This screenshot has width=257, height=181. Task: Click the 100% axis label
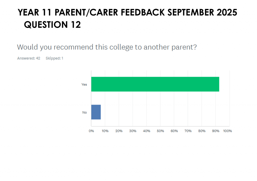[x=228, y=131]
